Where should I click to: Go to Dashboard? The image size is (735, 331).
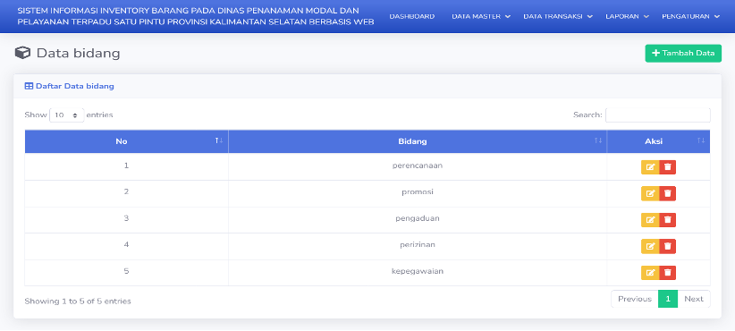412,16
